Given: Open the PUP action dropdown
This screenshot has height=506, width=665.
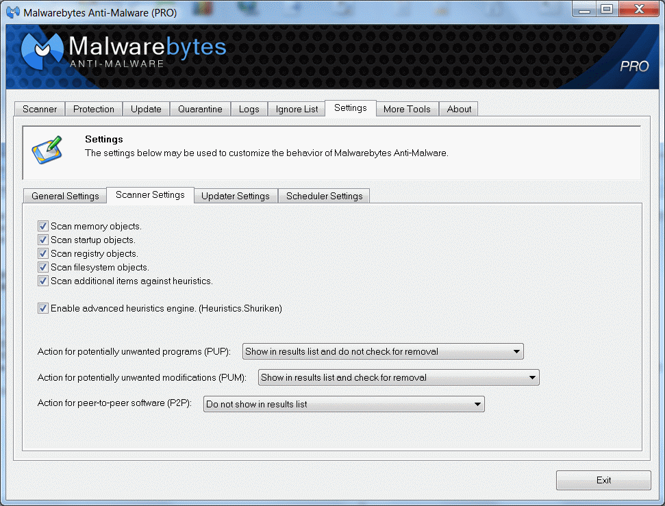Looking at the screenshot, I should click(383, 352).
